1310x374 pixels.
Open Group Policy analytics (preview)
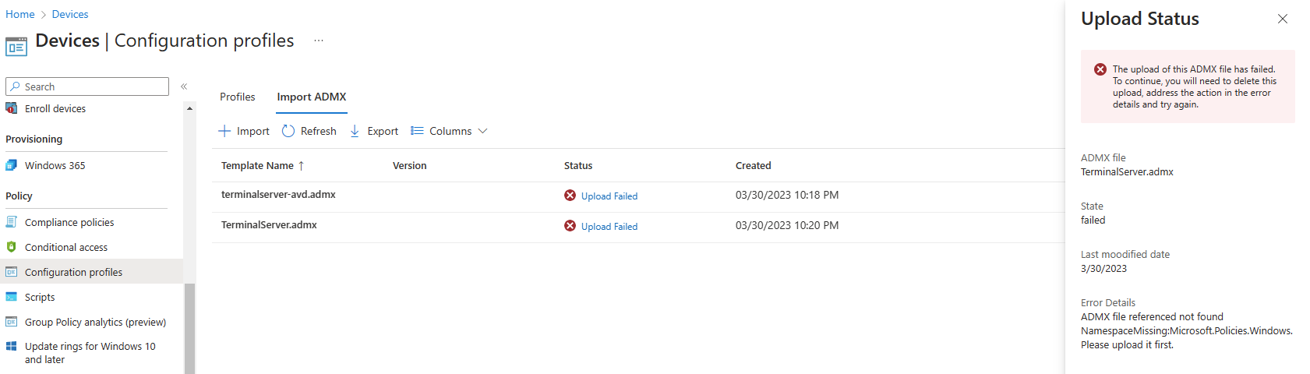click(95, 322)
